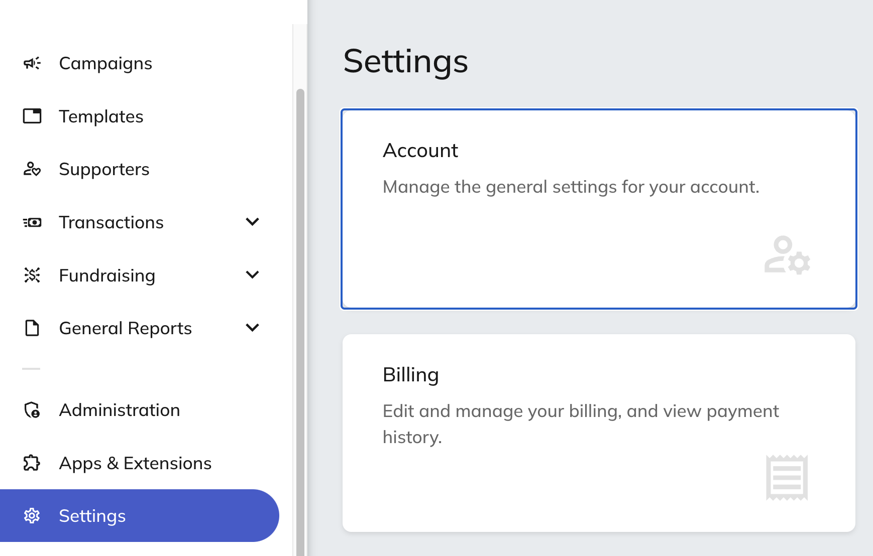Click the sidebar vertical scrollbar

point(300,321)
